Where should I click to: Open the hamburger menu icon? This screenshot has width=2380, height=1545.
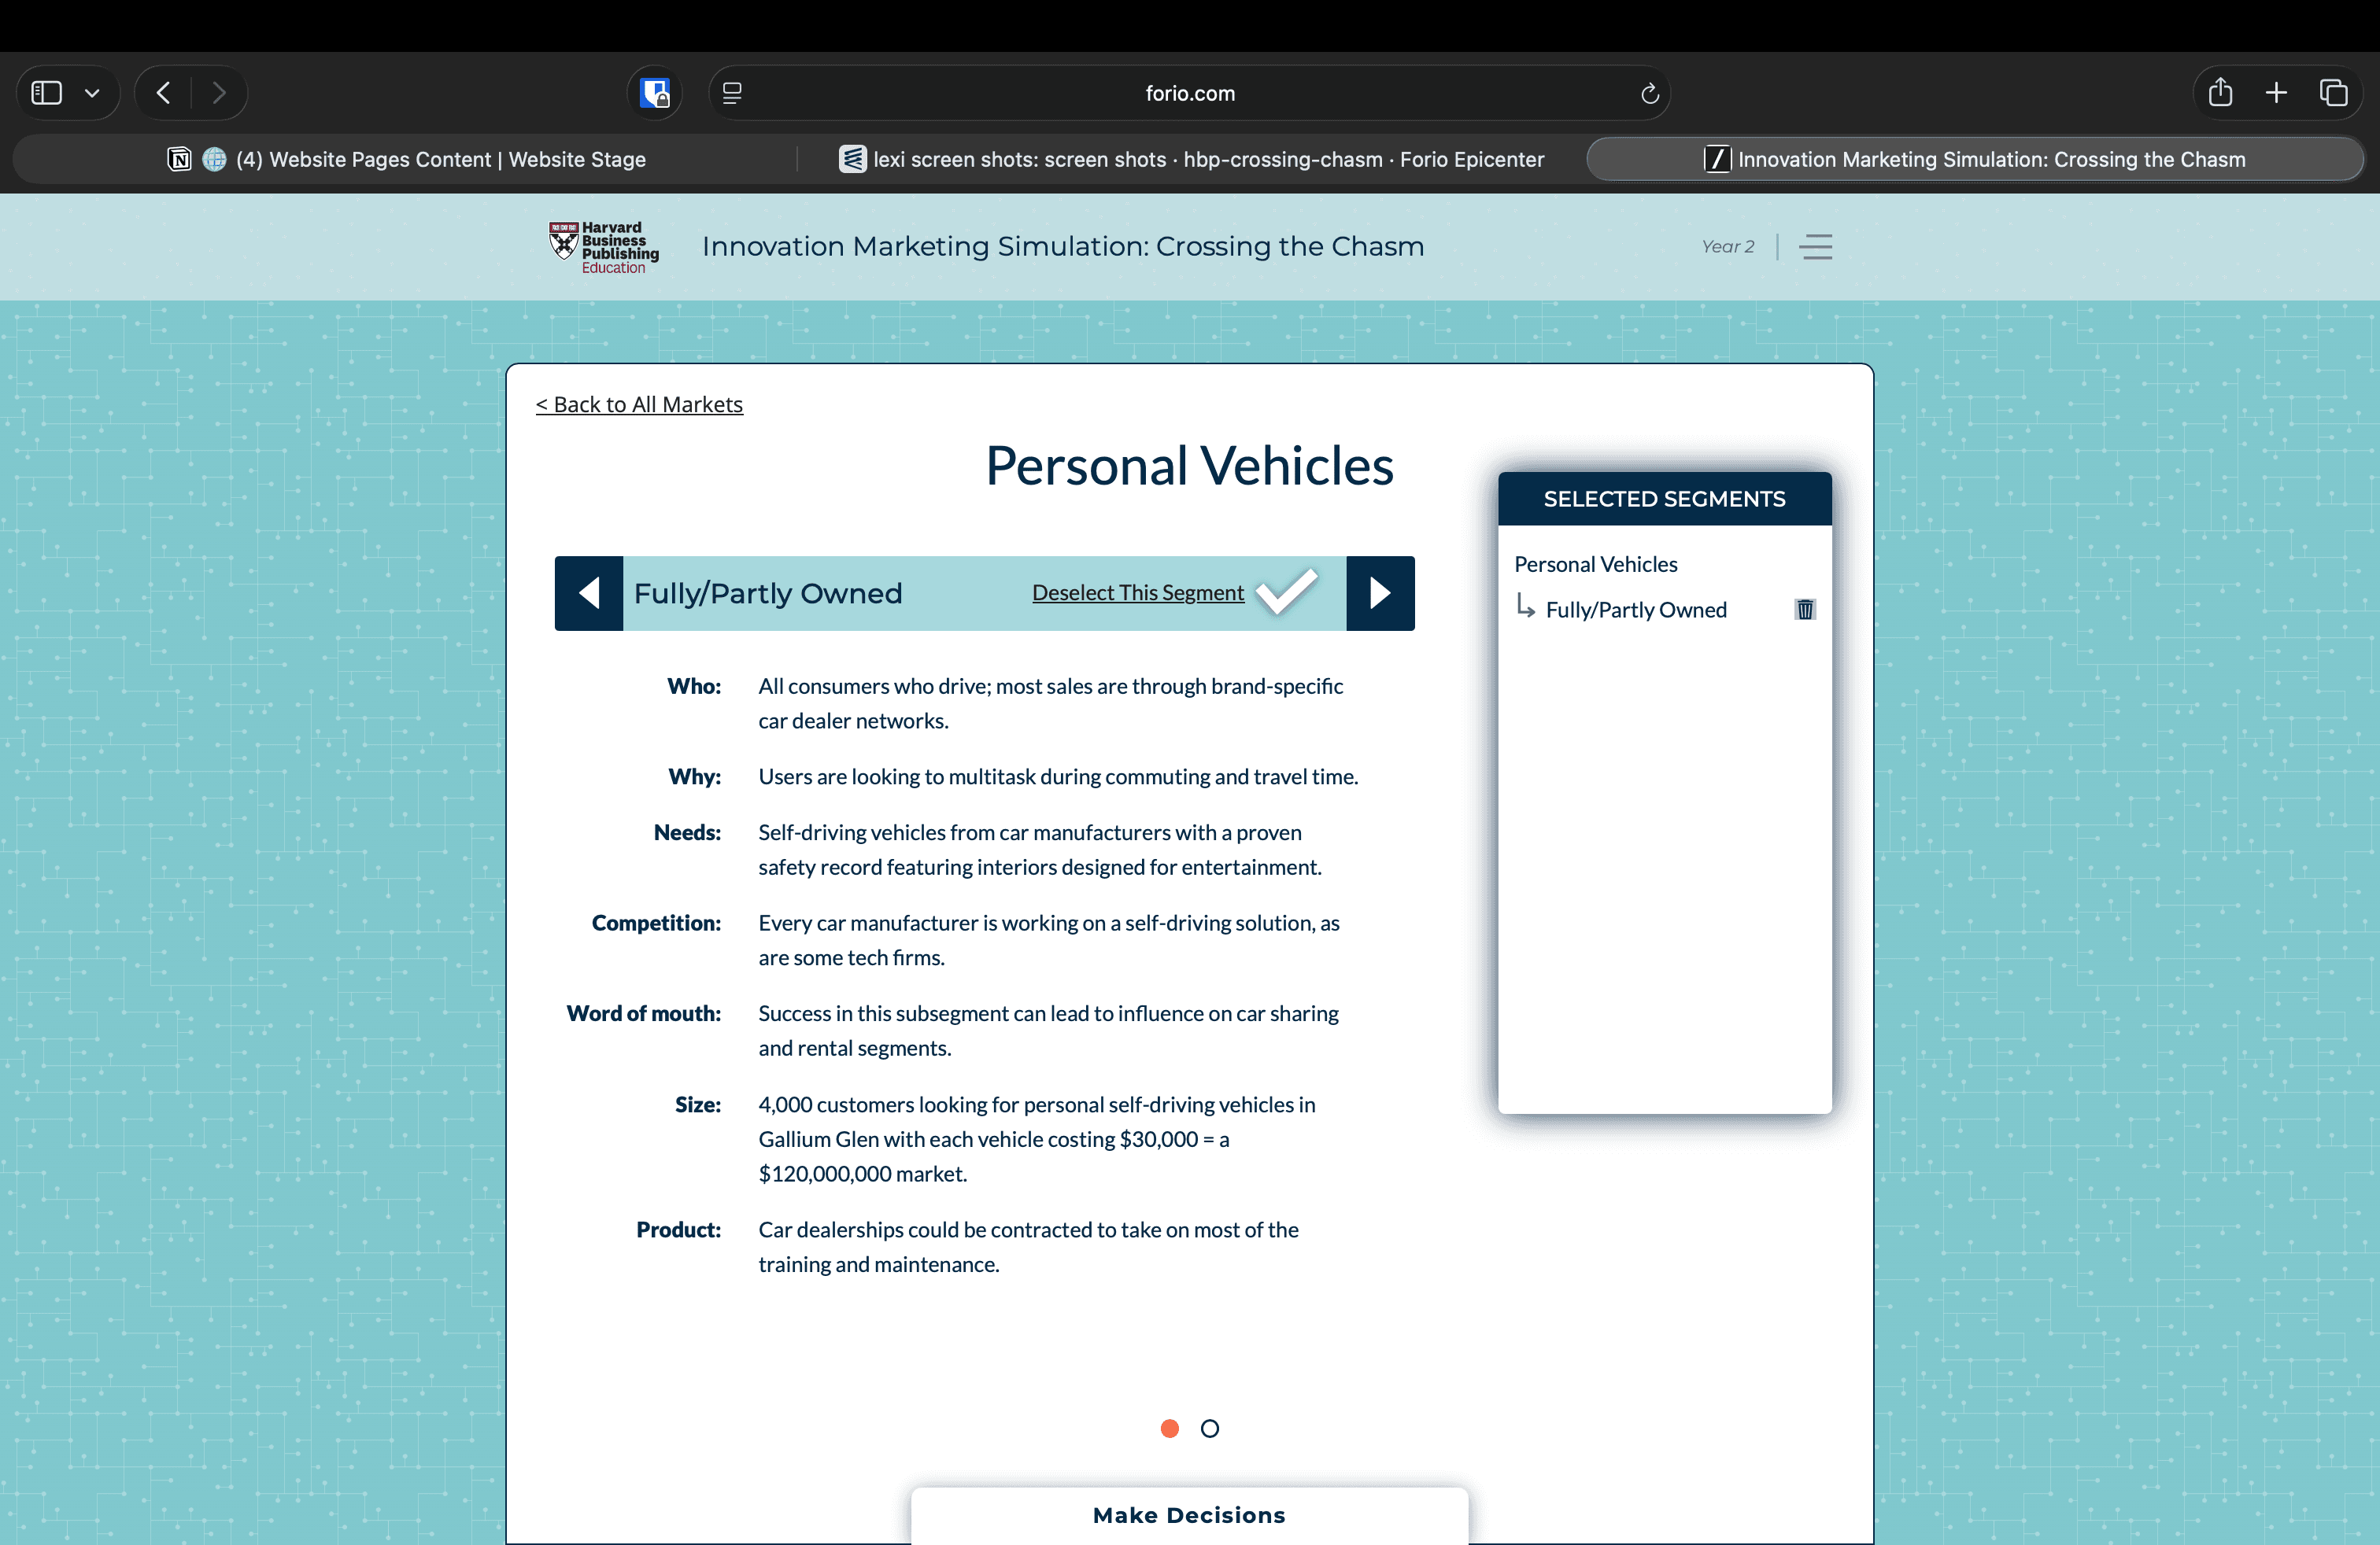click(x=1815, y=247)
